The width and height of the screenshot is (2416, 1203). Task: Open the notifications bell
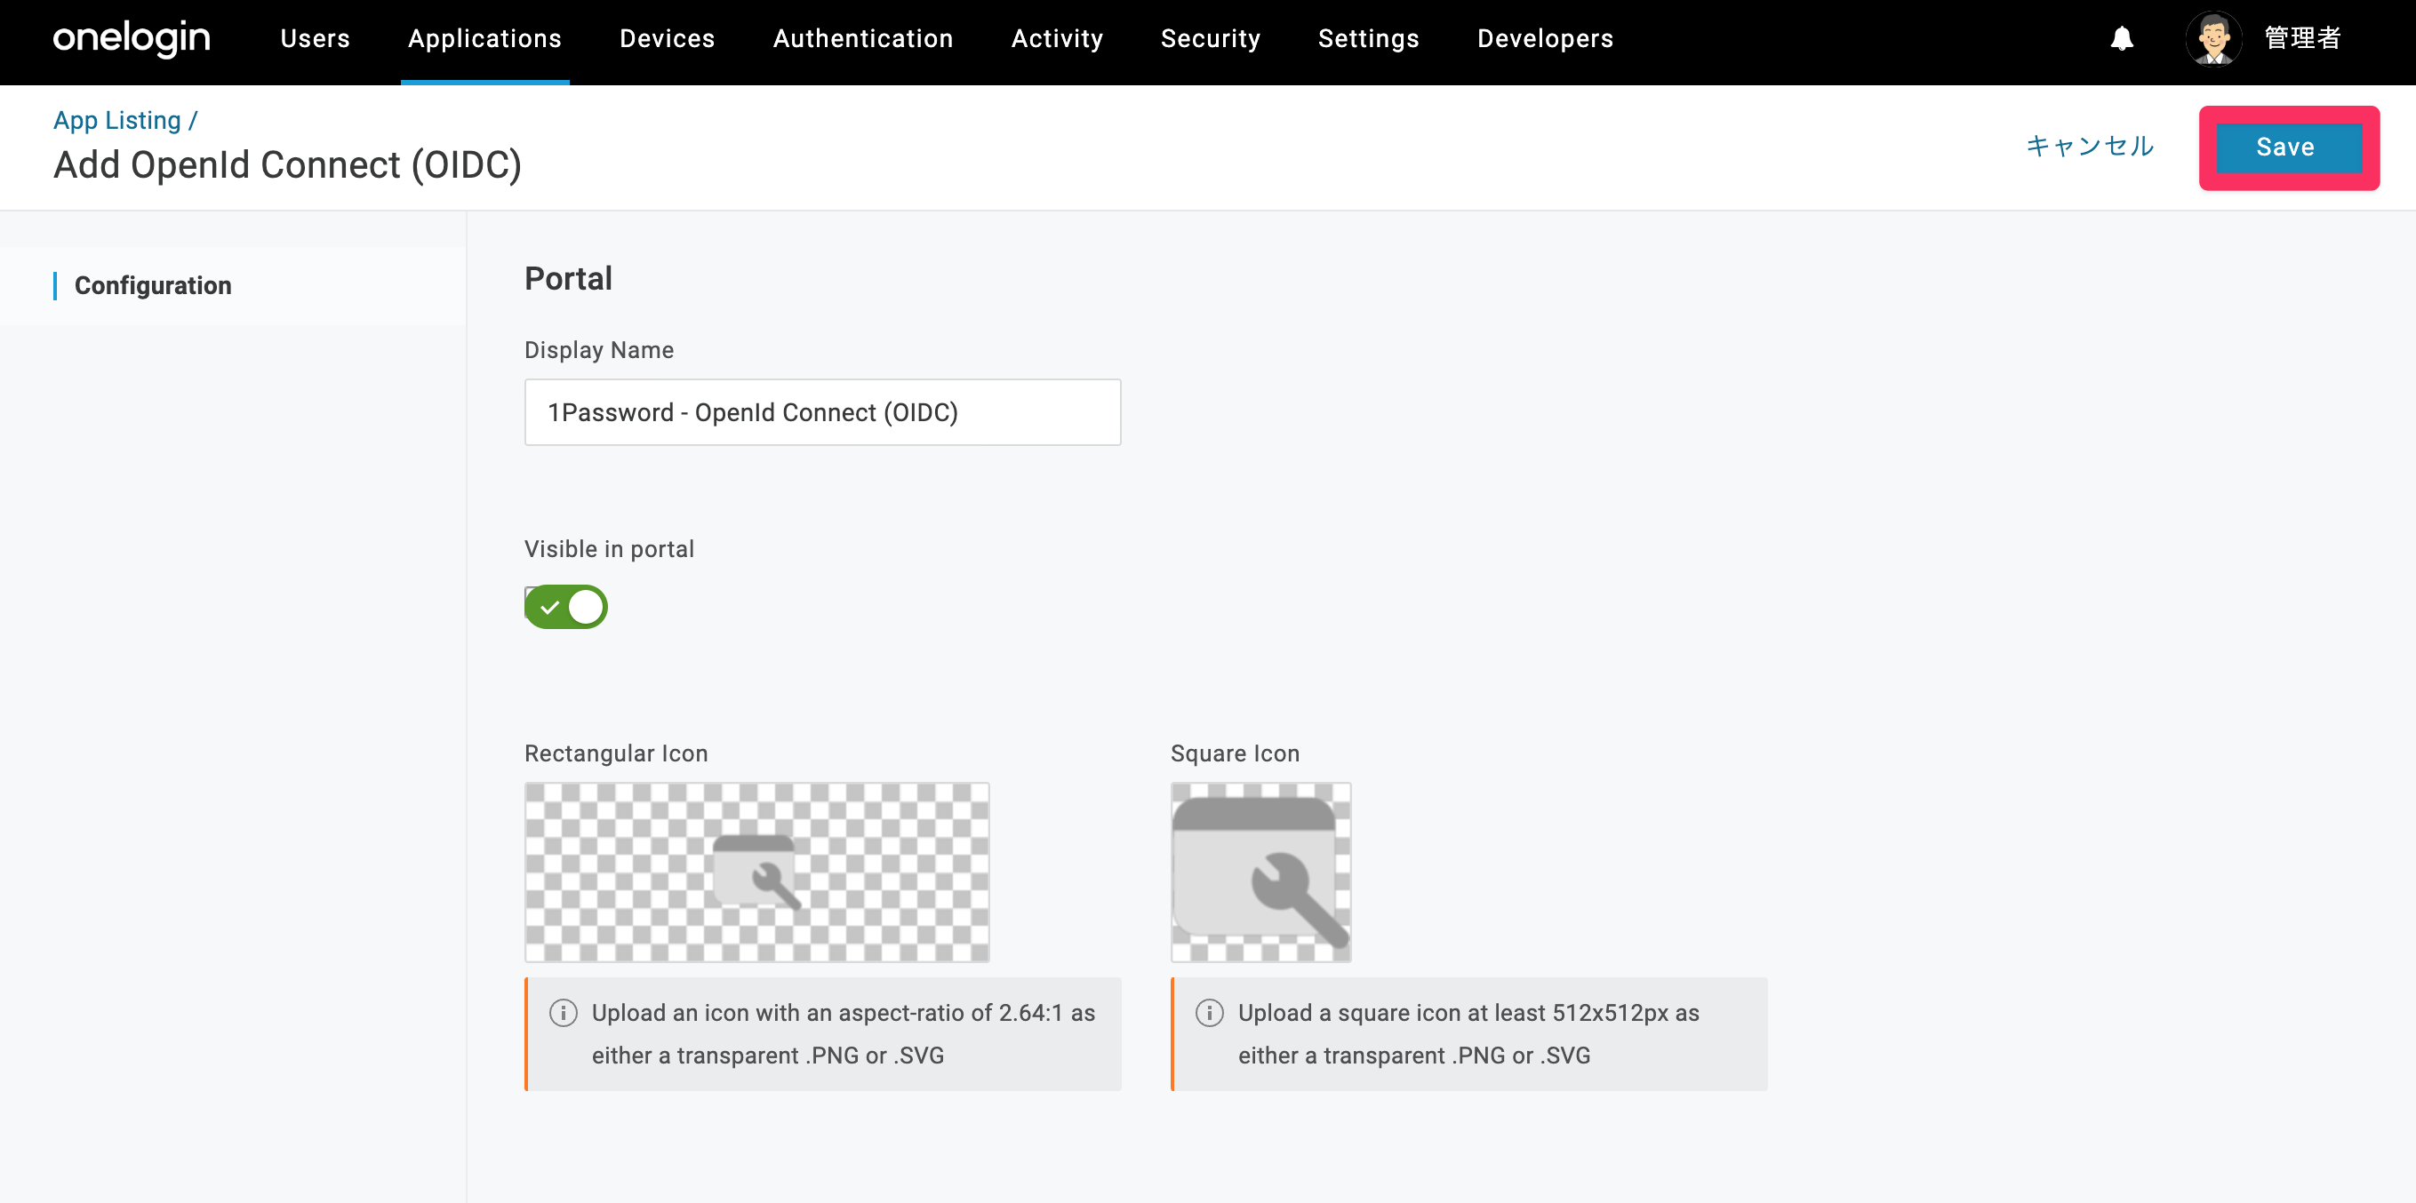pos(2122,38)
